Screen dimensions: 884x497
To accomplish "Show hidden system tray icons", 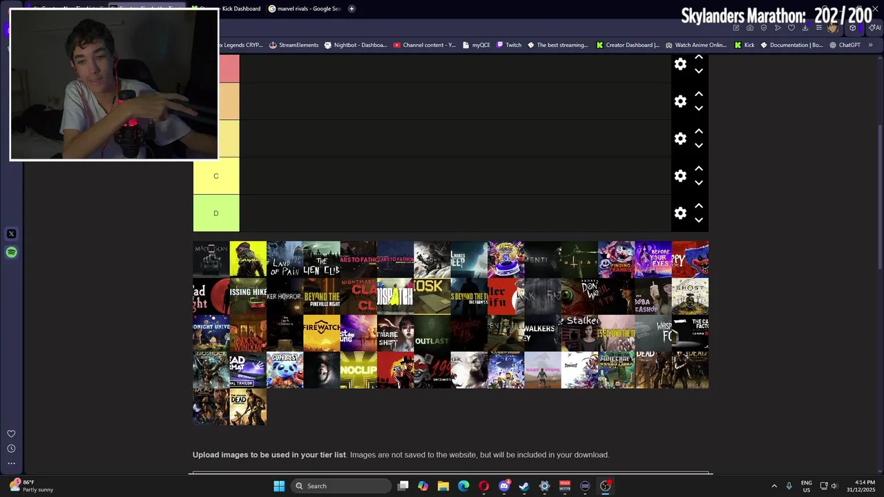I will (x=774, y=486).
